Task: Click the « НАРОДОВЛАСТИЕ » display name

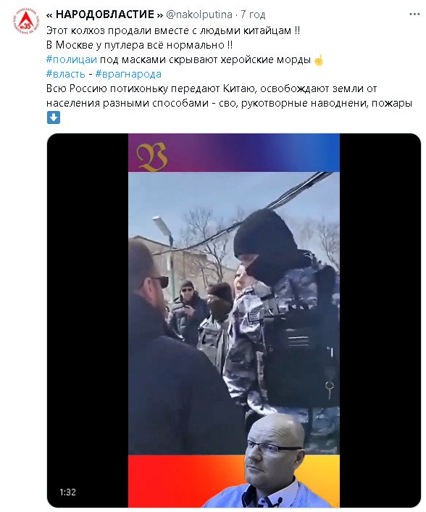Action: pos(104,15)
